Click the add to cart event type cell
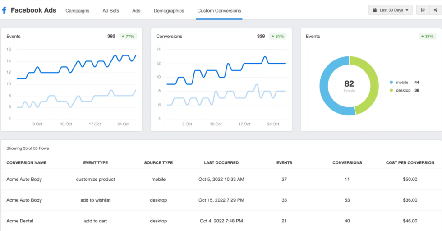 click(96, 221)
